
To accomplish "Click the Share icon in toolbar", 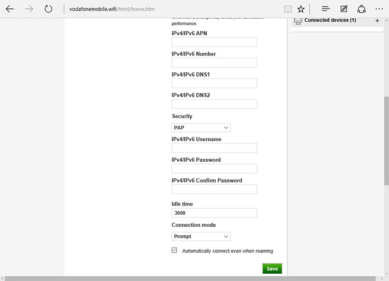I will click(361, 9).
